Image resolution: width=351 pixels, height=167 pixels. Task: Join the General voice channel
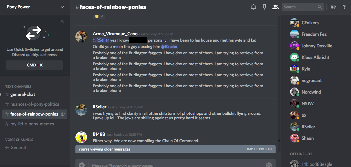click(18, 148)
